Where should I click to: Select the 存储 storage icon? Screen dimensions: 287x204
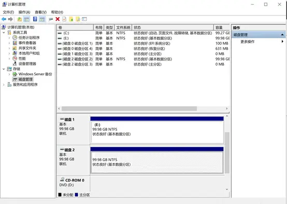point(9,69)
